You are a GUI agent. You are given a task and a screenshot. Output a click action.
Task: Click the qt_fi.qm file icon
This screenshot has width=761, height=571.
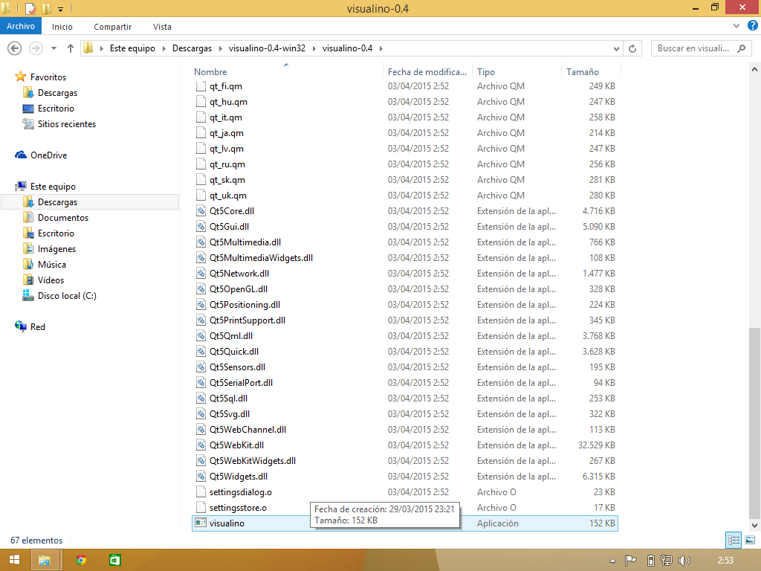pyautogui.click(x=201, y=86)
